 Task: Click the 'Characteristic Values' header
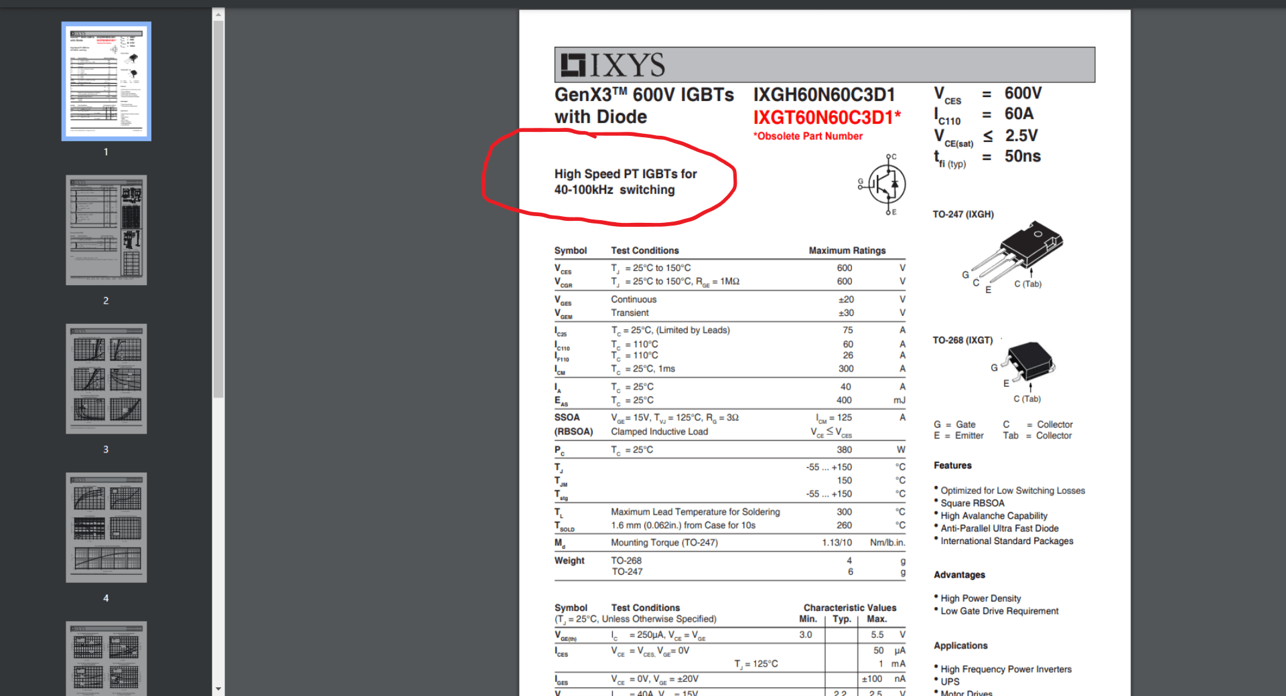(x=849, y=608)
